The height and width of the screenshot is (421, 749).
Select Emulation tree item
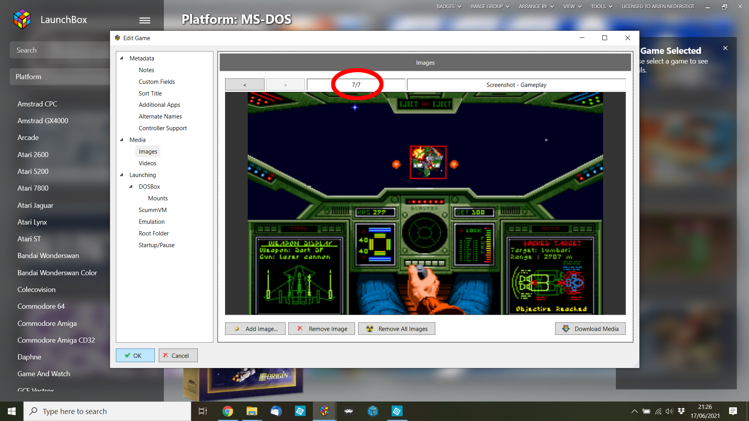point(152,221)
